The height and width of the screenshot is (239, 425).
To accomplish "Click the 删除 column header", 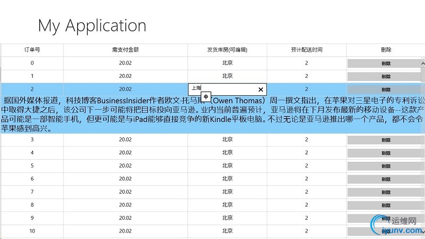I will coord(386,50).
